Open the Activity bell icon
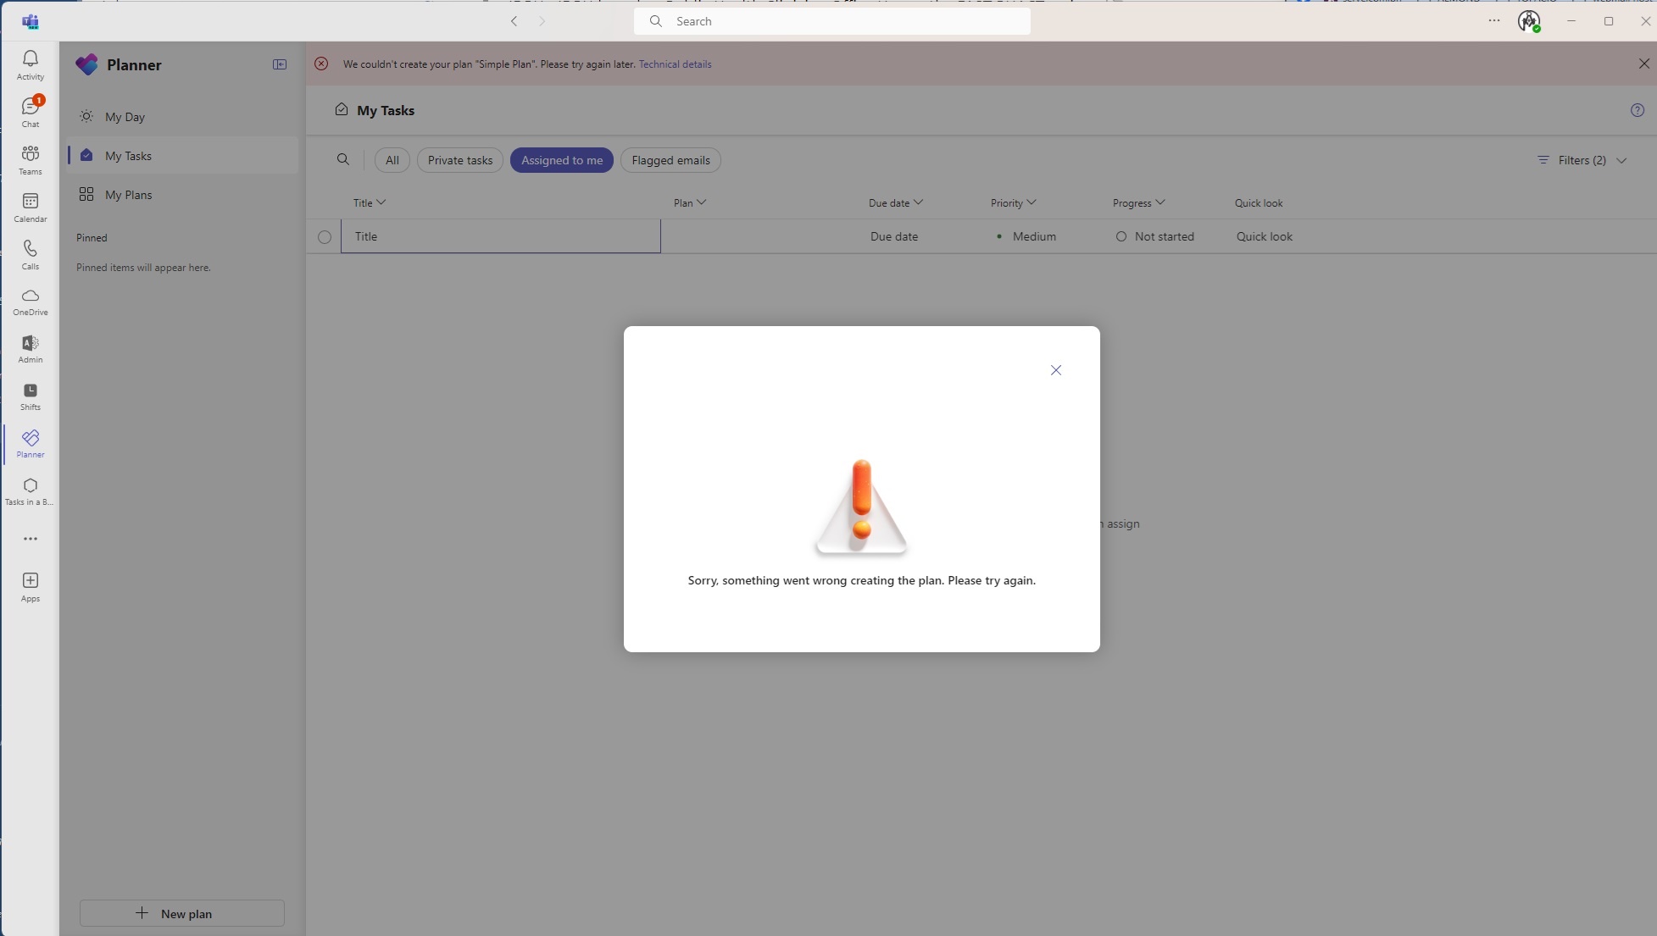Image resolution: width=1657 pixels, height=936 pixels. pos(31,64)
